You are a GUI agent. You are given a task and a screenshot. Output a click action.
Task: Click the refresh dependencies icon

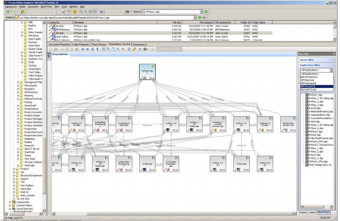(x=129, y=49)
